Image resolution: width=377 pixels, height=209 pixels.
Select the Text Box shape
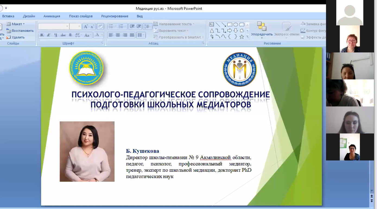(212, 24)
